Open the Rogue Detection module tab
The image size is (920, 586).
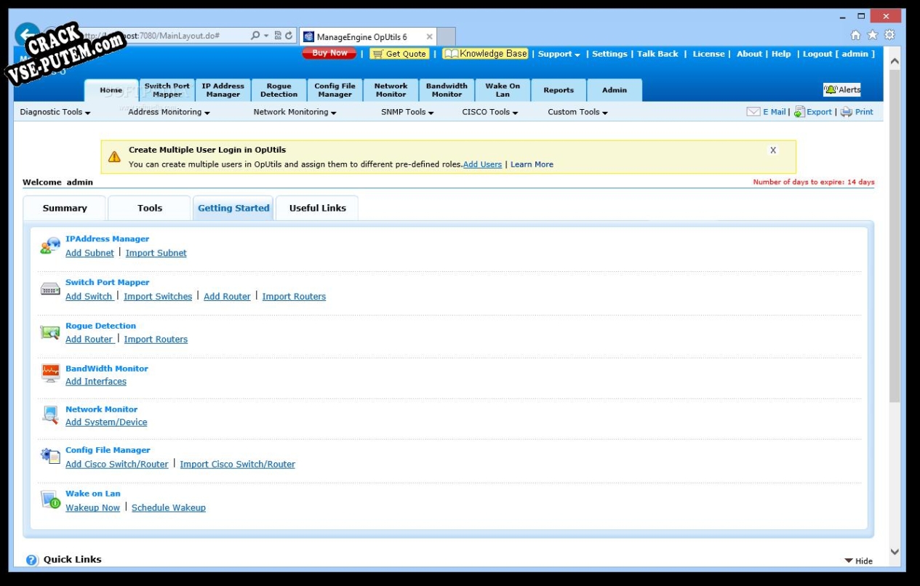pyautogui.click(x=279, y=90)
